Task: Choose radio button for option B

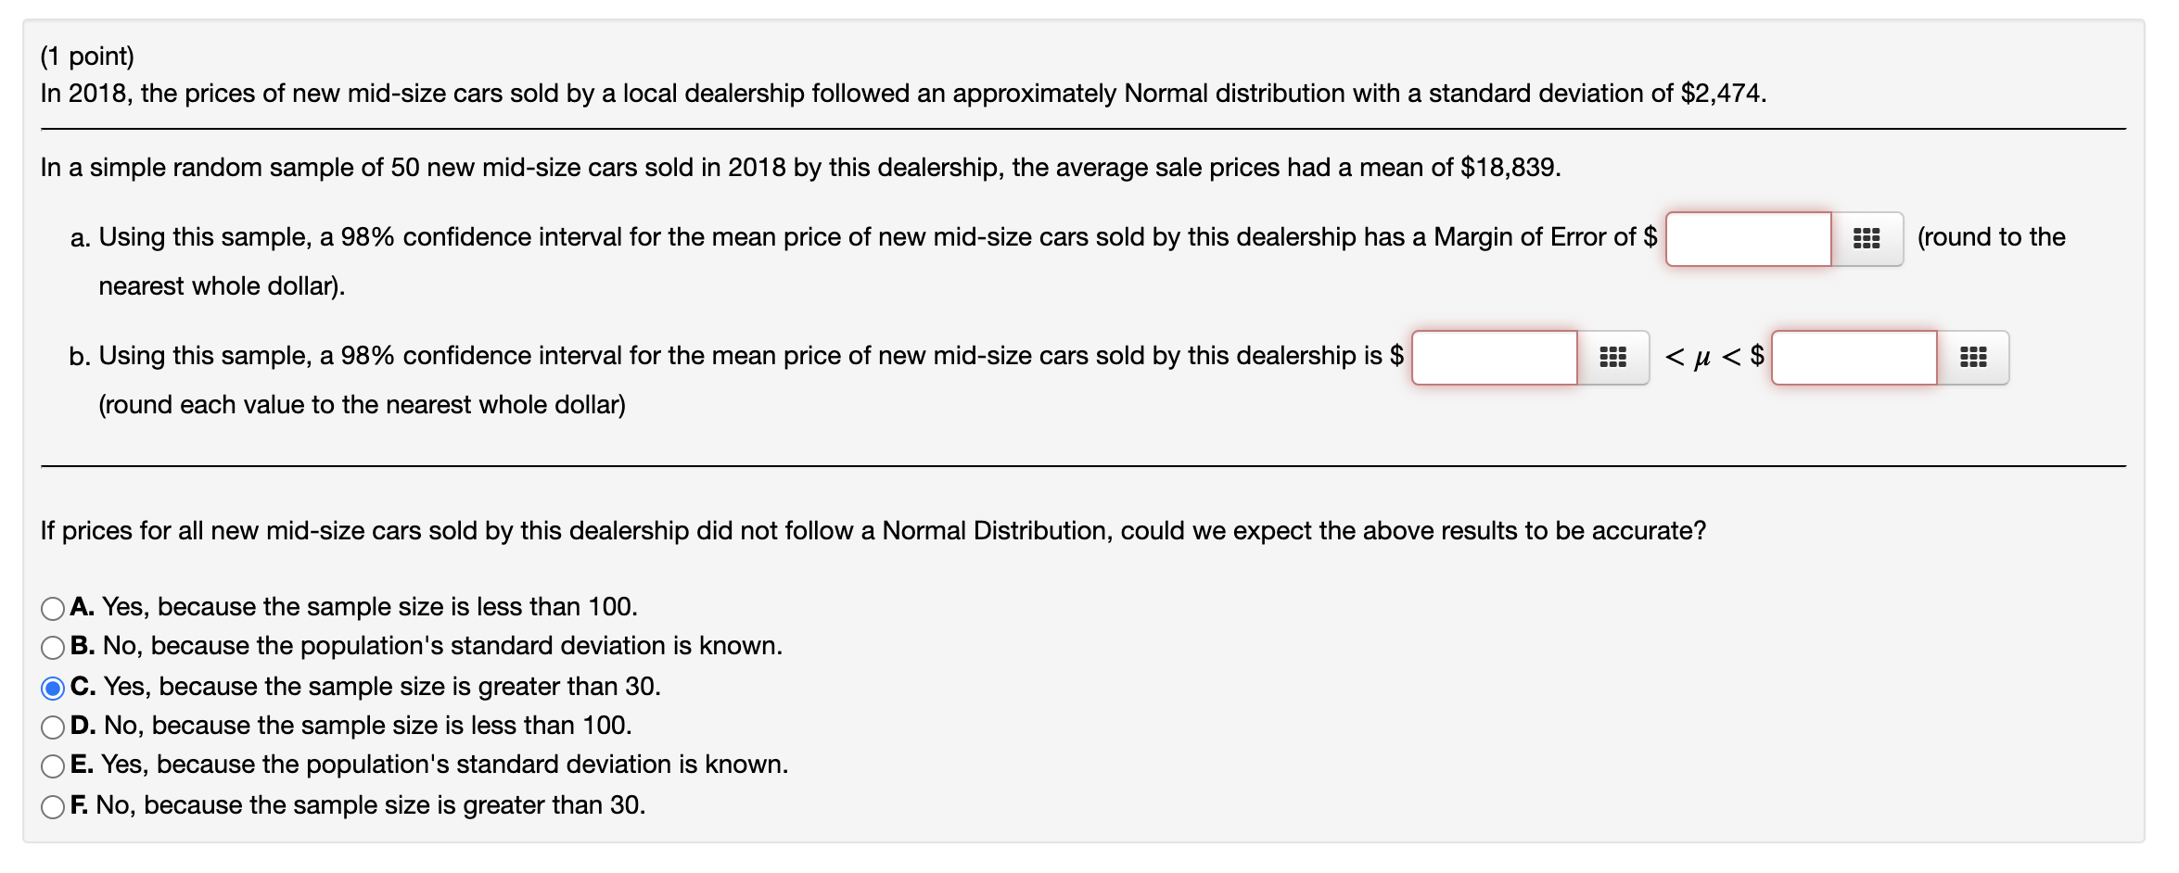Action: click(53, 647)
